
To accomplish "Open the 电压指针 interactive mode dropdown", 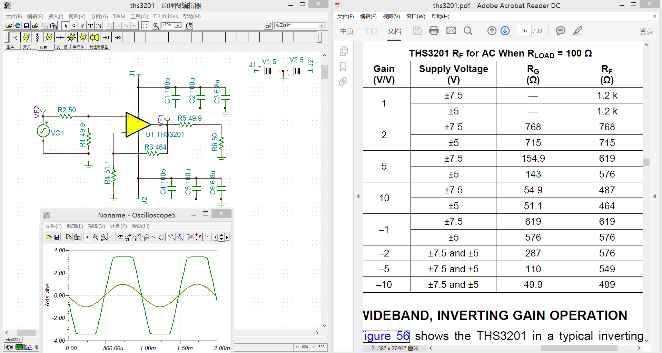I will [x=322, y=26].
